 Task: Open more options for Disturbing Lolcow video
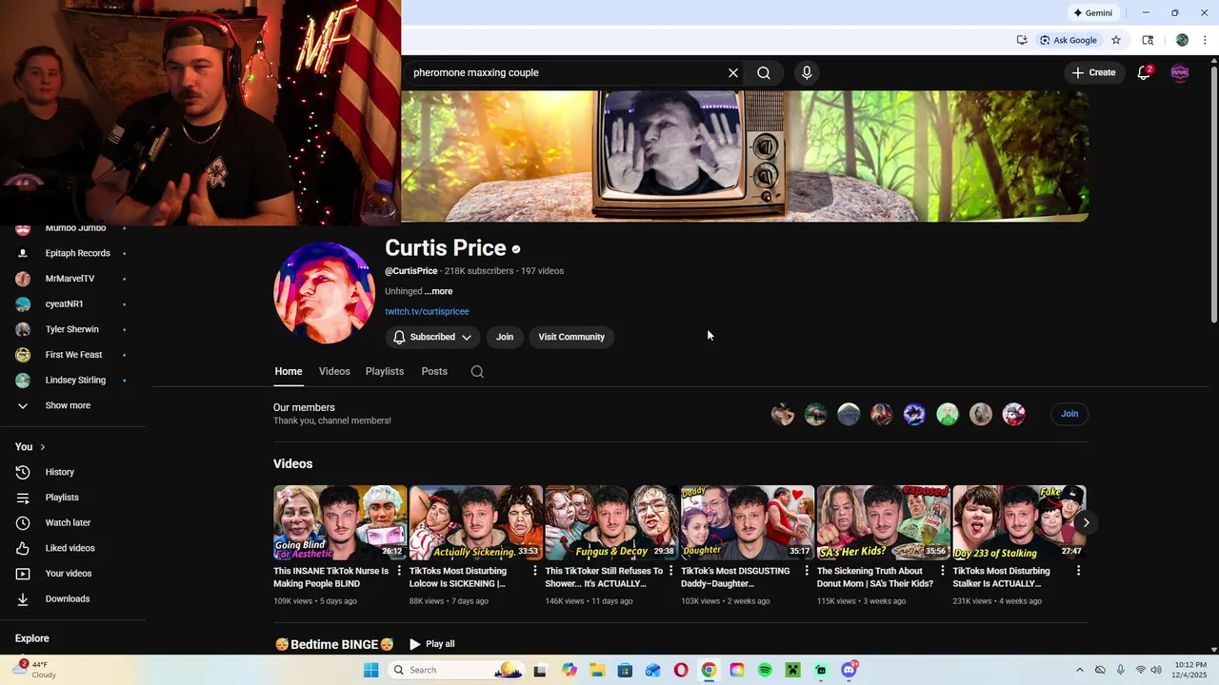point(535,571)
